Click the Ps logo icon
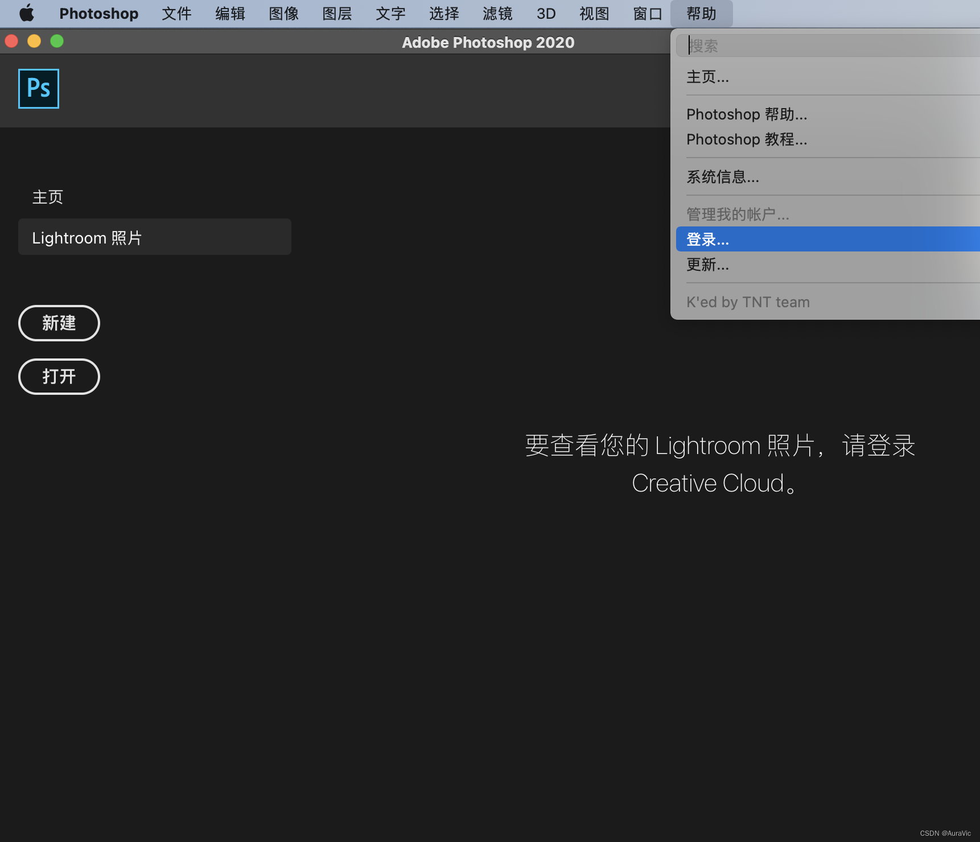Screen dimensions: 980x842 tap(39, 89)
